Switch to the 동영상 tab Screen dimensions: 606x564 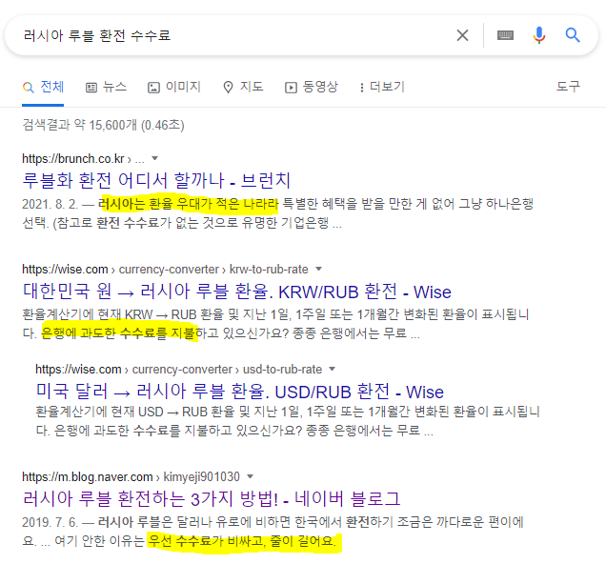click(x=312, y=87)
